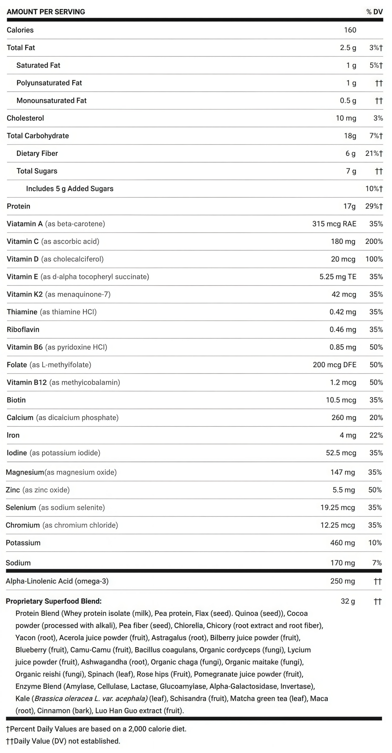Select the Potassium 460 mg amount
Screen dimensions: 392x753
[x=342, y=543]
